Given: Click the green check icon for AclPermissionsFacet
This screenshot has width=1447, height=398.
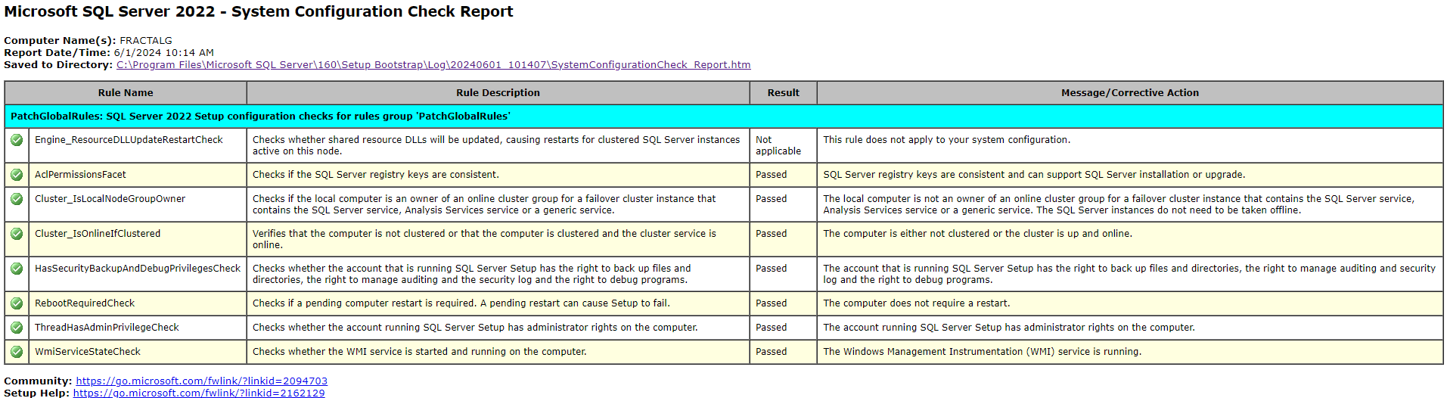Looking at the screenshot, I should point(17,175).
